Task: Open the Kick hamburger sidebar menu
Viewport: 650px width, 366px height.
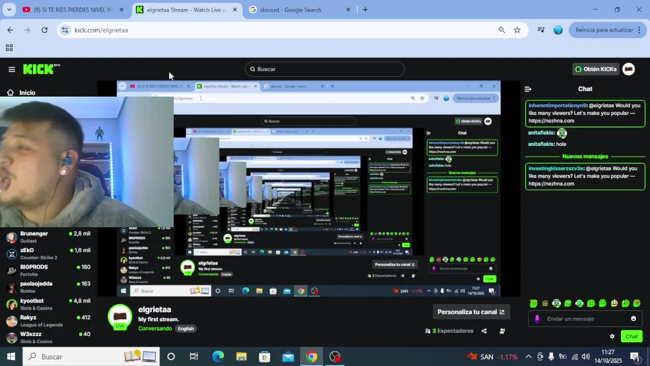Action: pos(12,69)
